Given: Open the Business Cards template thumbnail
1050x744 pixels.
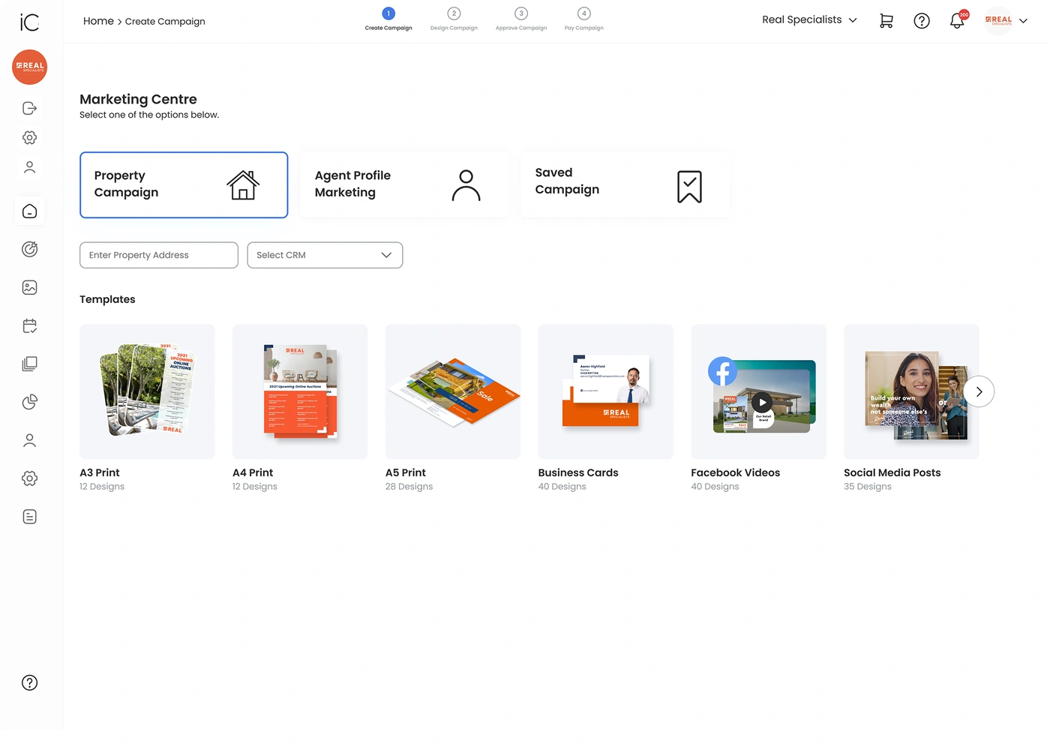Looking at the screenshot, I should (x=606, y=391).
